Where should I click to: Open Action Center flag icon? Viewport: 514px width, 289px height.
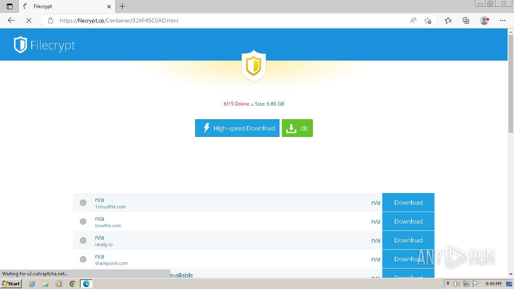tap(475, 284)
